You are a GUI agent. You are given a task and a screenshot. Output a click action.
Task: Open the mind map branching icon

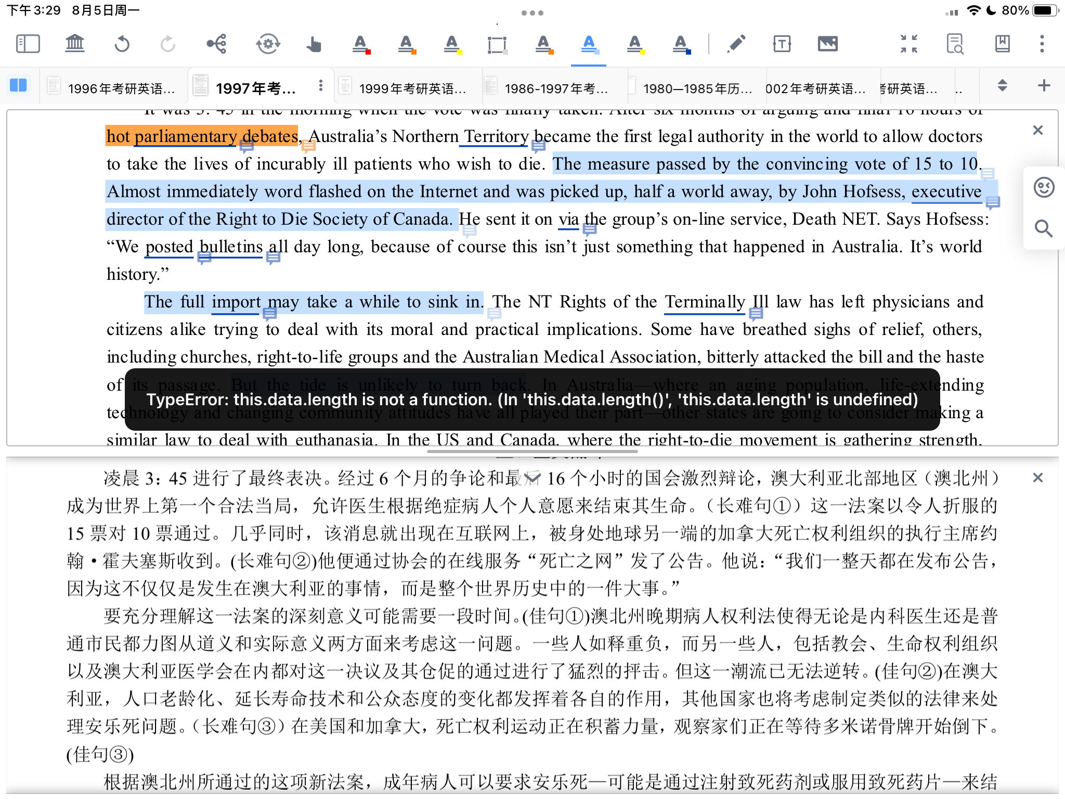pyautogui.click(x=216, y=44)
